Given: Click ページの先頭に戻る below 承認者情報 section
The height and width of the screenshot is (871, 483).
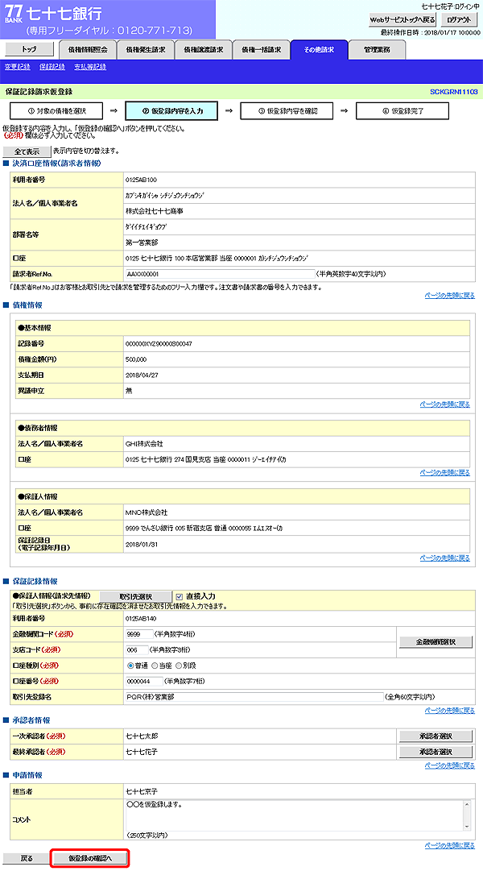Looking at the screenshot, I should click(450, 765).
